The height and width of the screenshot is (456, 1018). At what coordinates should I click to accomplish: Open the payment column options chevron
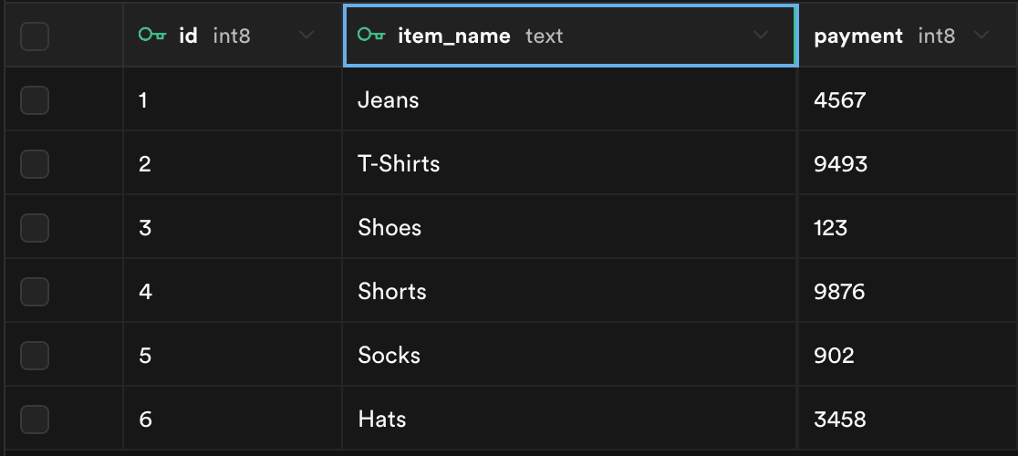(982, 36)
